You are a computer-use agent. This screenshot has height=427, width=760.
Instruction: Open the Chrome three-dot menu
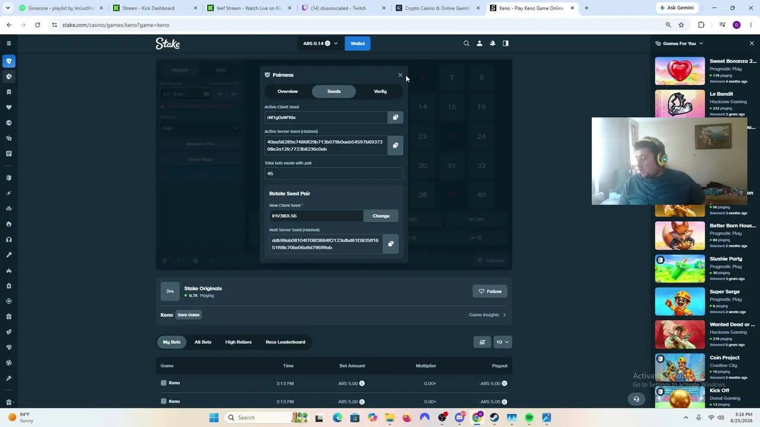coord(751,25)
